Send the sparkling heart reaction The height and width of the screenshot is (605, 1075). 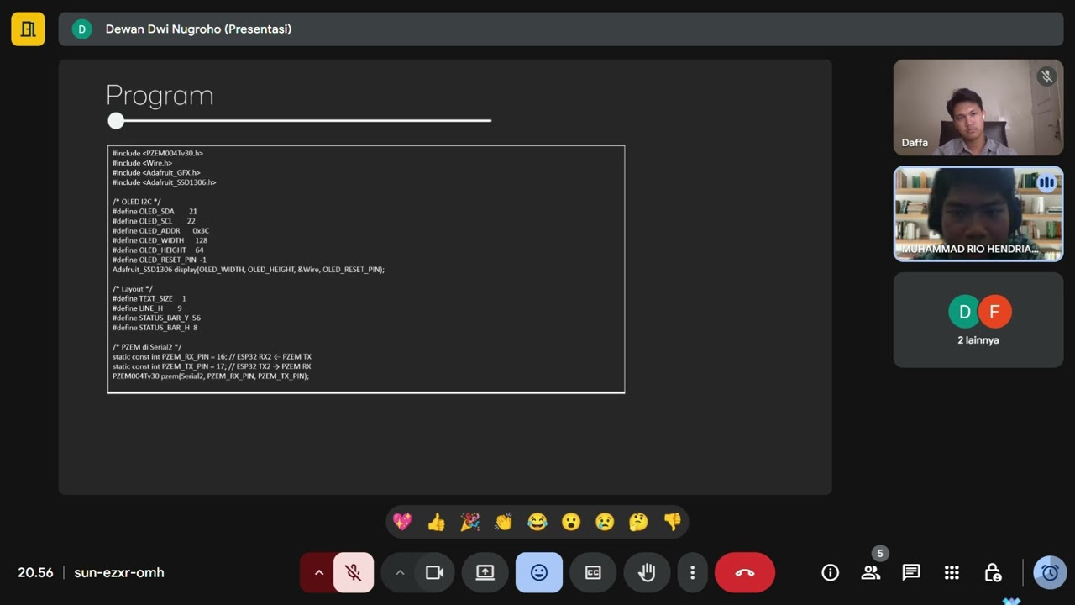(402, 522)
